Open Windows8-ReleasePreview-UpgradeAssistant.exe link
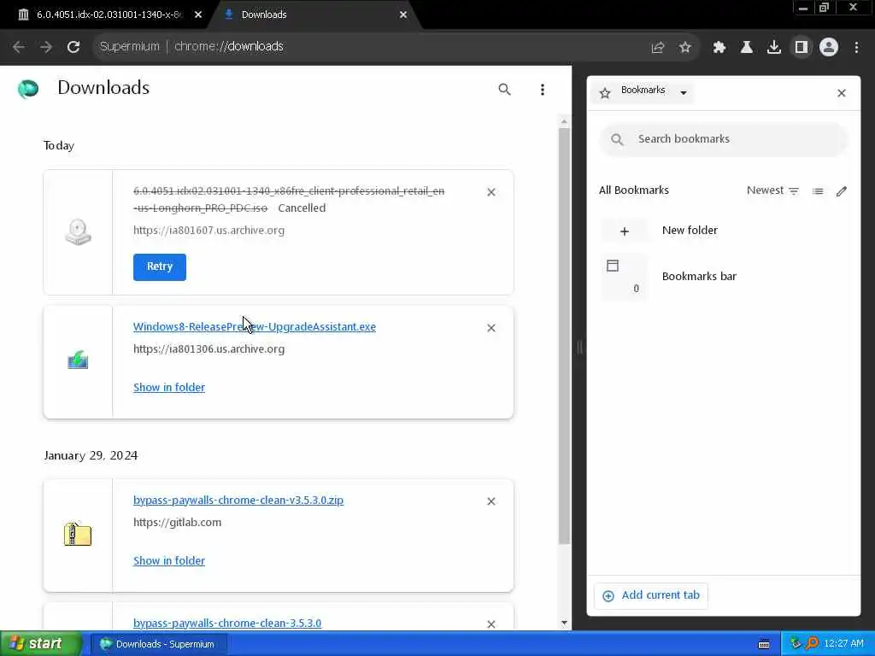The height and width of the screenshot is (656, 875). 255,327
